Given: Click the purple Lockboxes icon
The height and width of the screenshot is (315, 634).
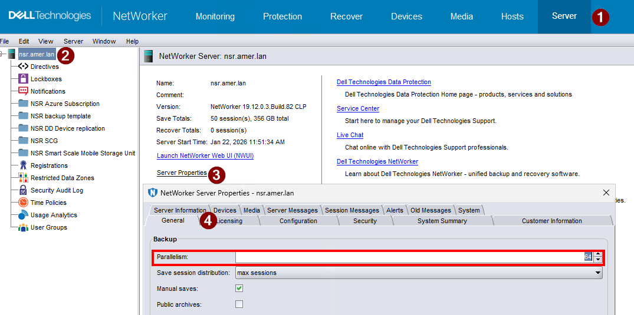Looking at the screenshot, I should [23, 79].
